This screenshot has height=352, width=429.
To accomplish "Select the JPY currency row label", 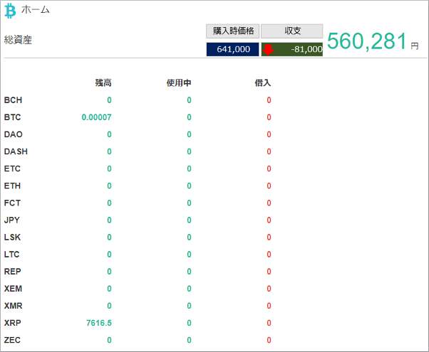I will pos(12,220).
